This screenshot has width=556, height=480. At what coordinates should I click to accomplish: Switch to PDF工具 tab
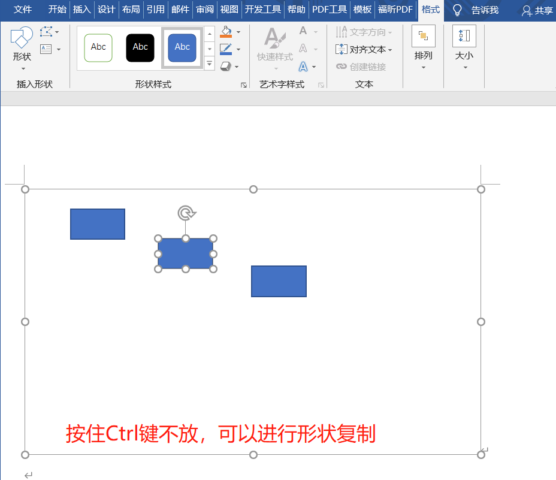pos(330,9)
